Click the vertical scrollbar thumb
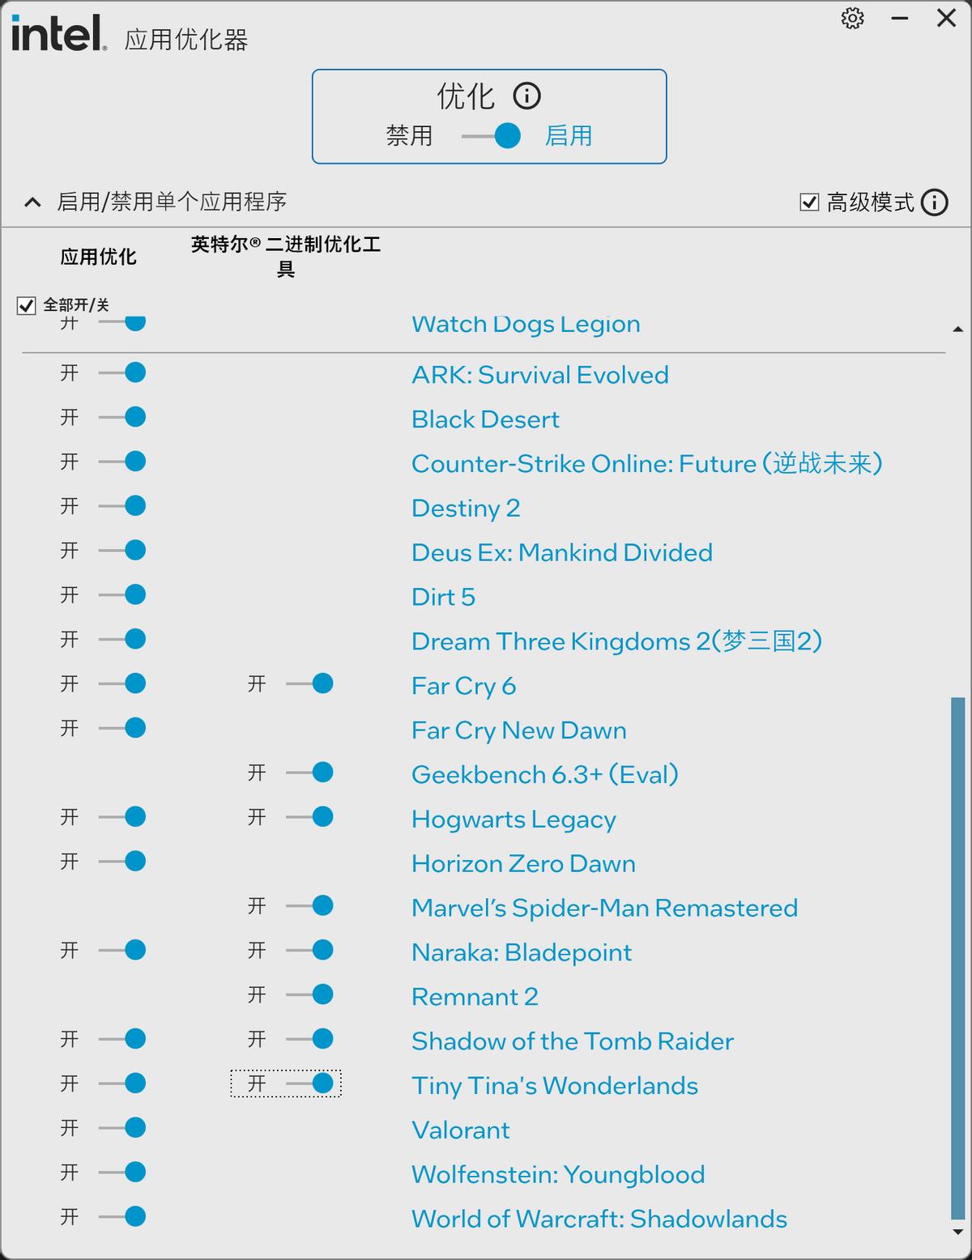 coord(957,956)
